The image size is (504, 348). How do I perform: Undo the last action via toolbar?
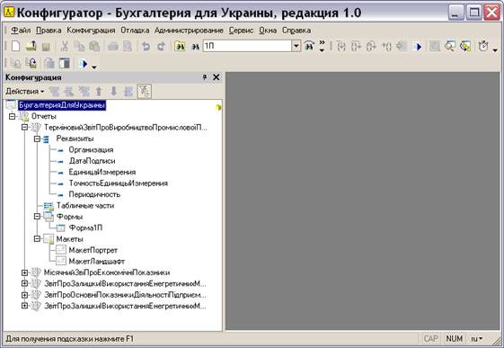(146, 47)
